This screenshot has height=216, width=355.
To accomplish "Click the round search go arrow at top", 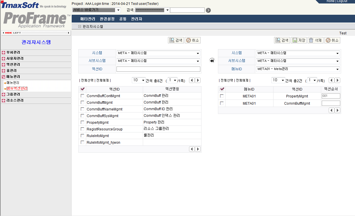I will point(208,10).
